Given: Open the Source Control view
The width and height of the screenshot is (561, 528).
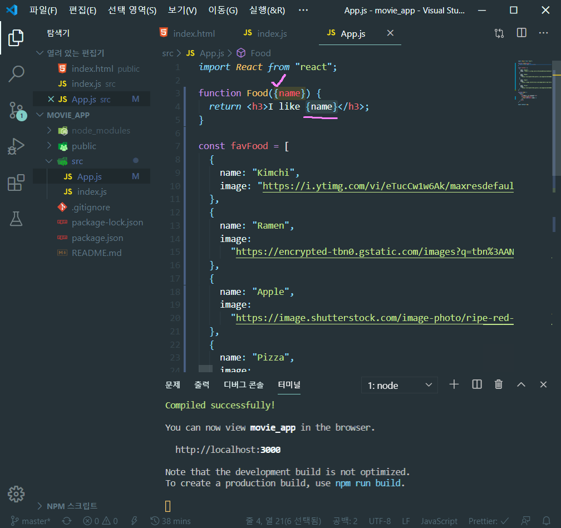Looking at the screenshot, I should click(x=17, y=111).
